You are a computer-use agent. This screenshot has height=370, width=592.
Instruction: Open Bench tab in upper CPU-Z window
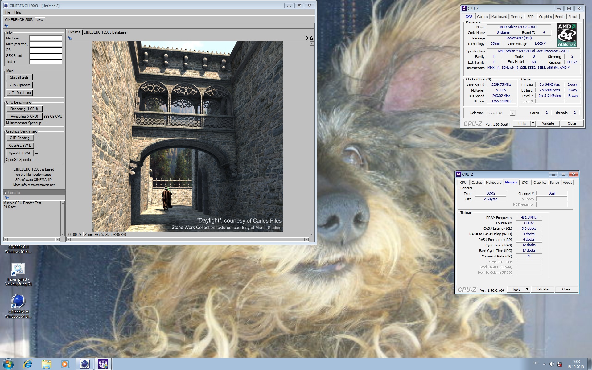click(560, 17)
